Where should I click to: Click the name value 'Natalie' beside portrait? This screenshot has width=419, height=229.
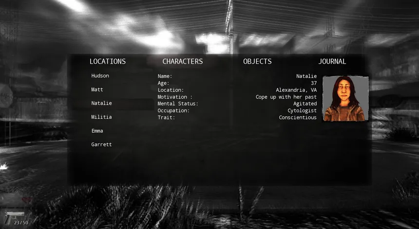click(306, 76)
